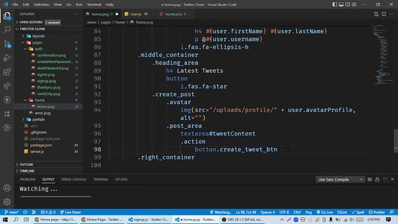
Task: Switch to signup.js VS Code taskbar window
Action: click(149, 220)
